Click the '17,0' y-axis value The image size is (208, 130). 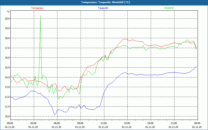point(7,48)
